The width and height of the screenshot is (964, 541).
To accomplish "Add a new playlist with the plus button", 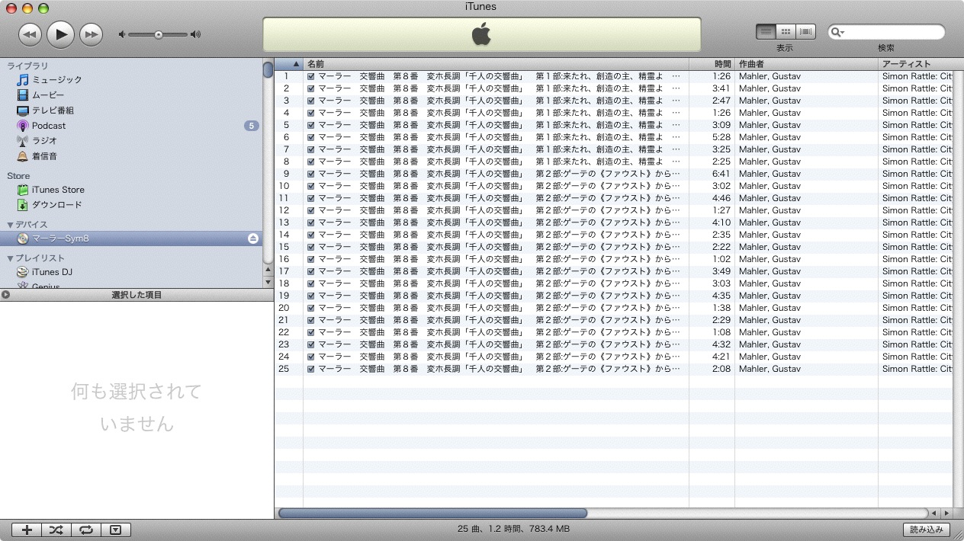I will pyautogui.click(x=27, y=530).
